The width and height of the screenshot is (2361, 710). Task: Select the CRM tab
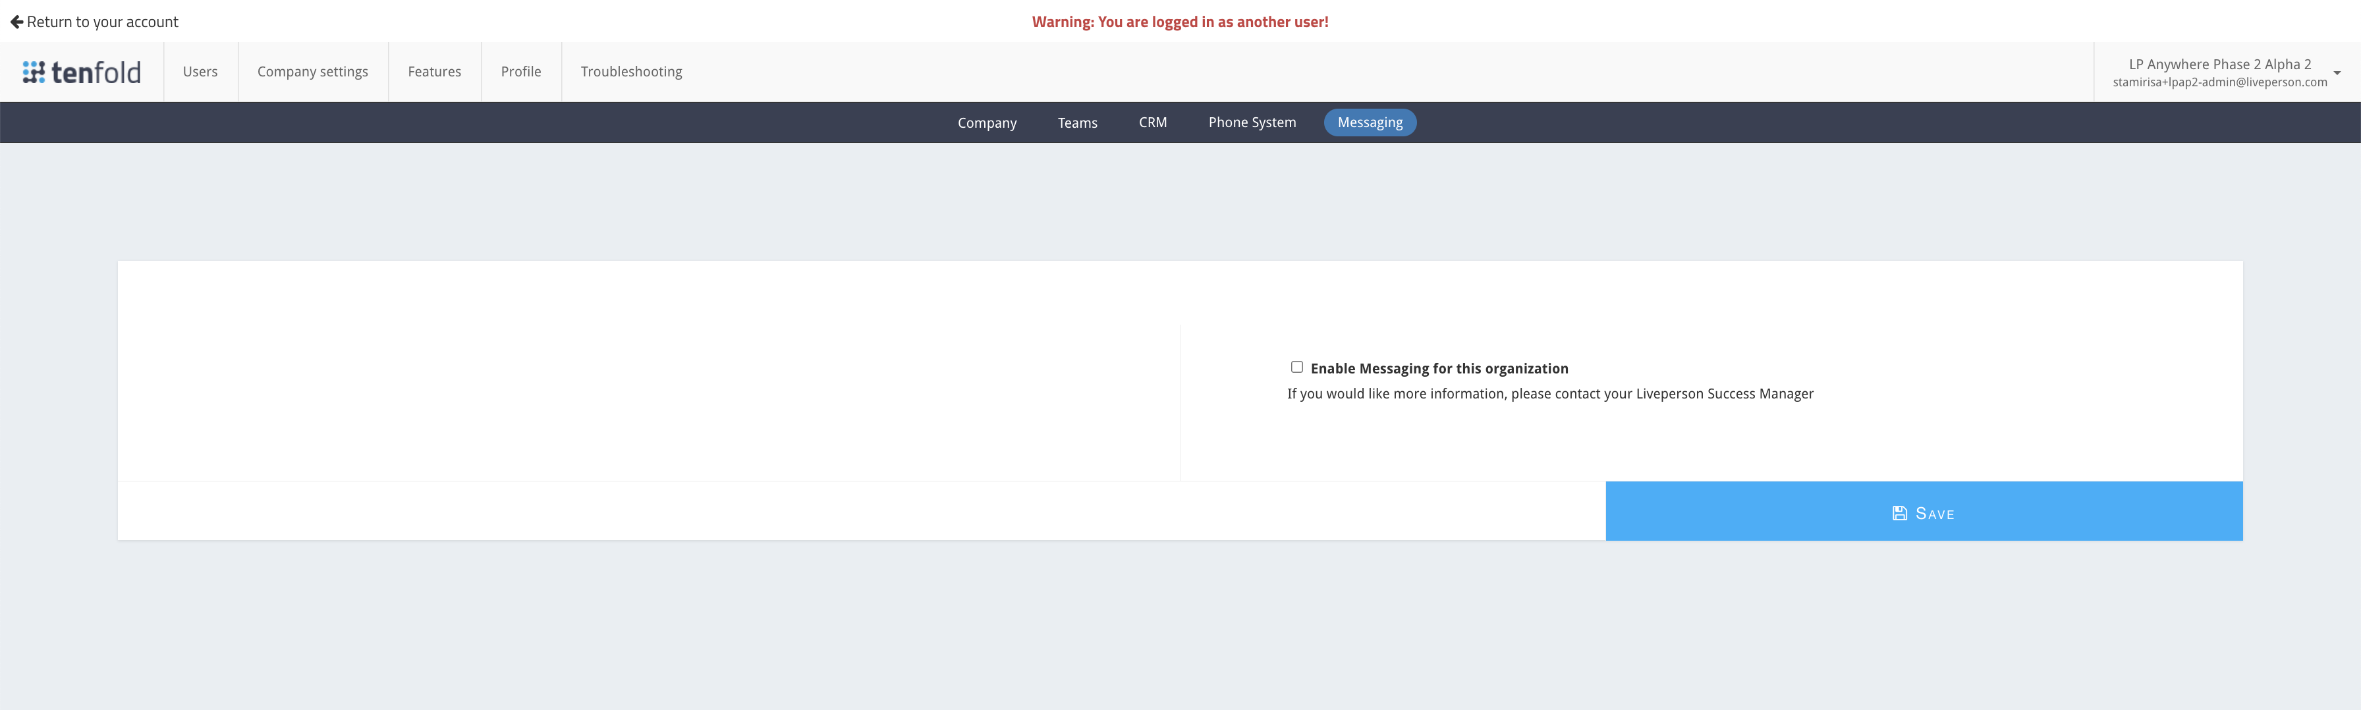pos(1152,122)
